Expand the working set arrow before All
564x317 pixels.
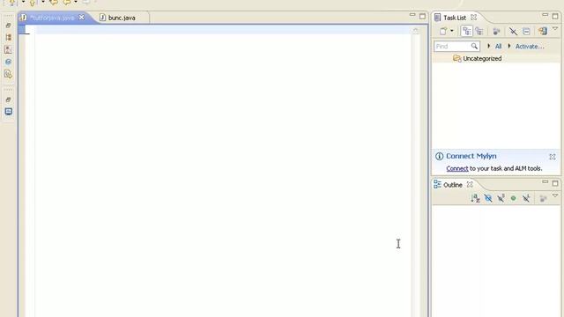(x=488, y=46)
